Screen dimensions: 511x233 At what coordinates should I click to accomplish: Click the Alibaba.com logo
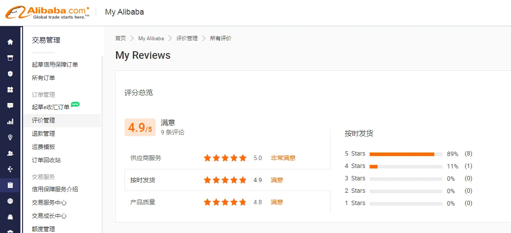(47, 12)
